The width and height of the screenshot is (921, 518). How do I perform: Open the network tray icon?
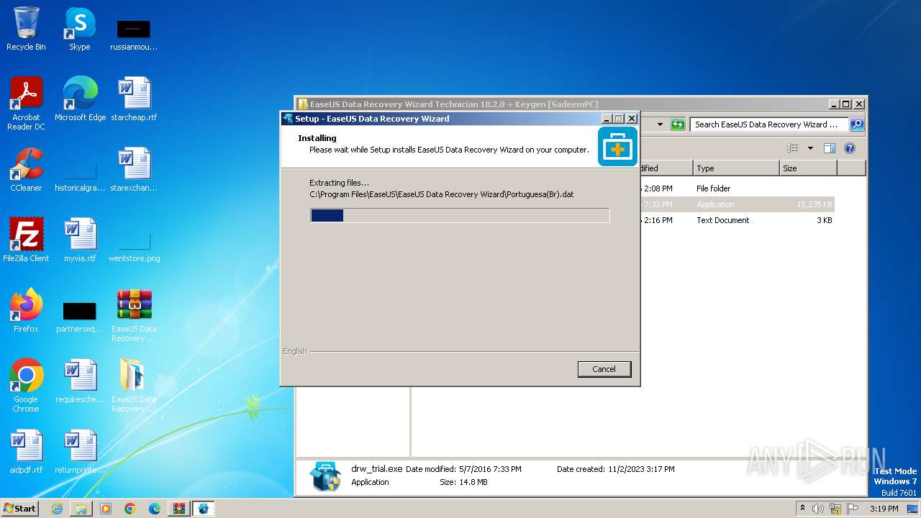click(835, 509)
